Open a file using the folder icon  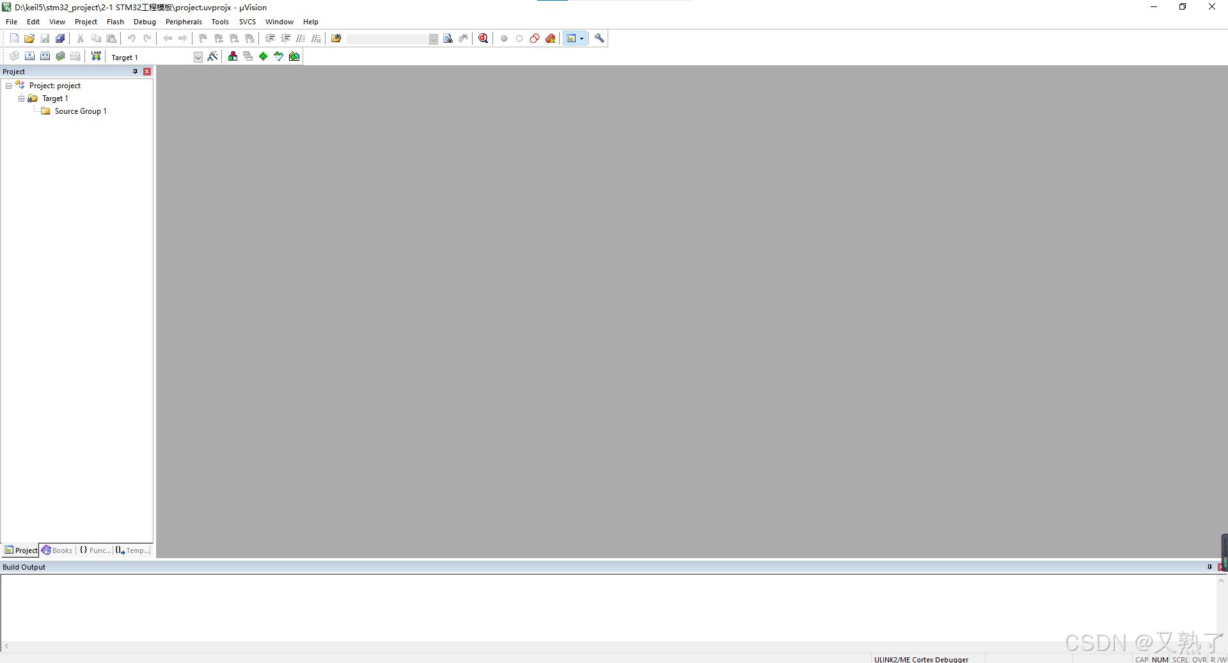(x=29, y=38)
